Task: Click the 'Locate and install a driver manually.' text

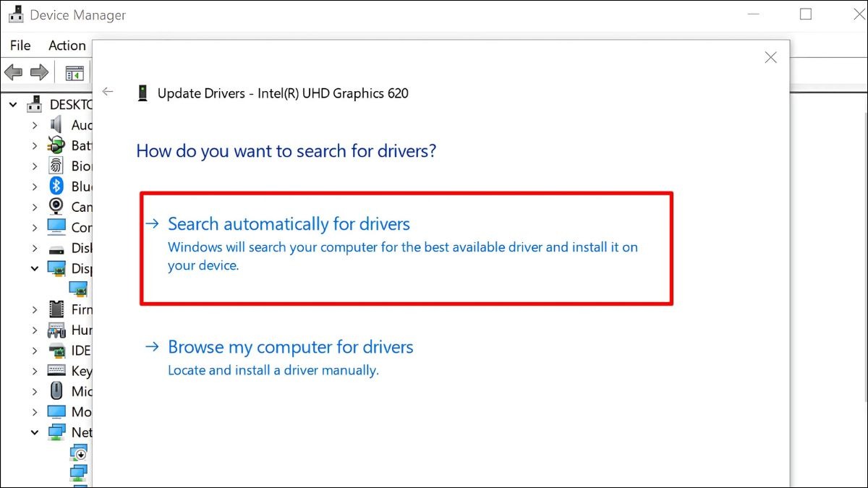Action: coord(273,370)
